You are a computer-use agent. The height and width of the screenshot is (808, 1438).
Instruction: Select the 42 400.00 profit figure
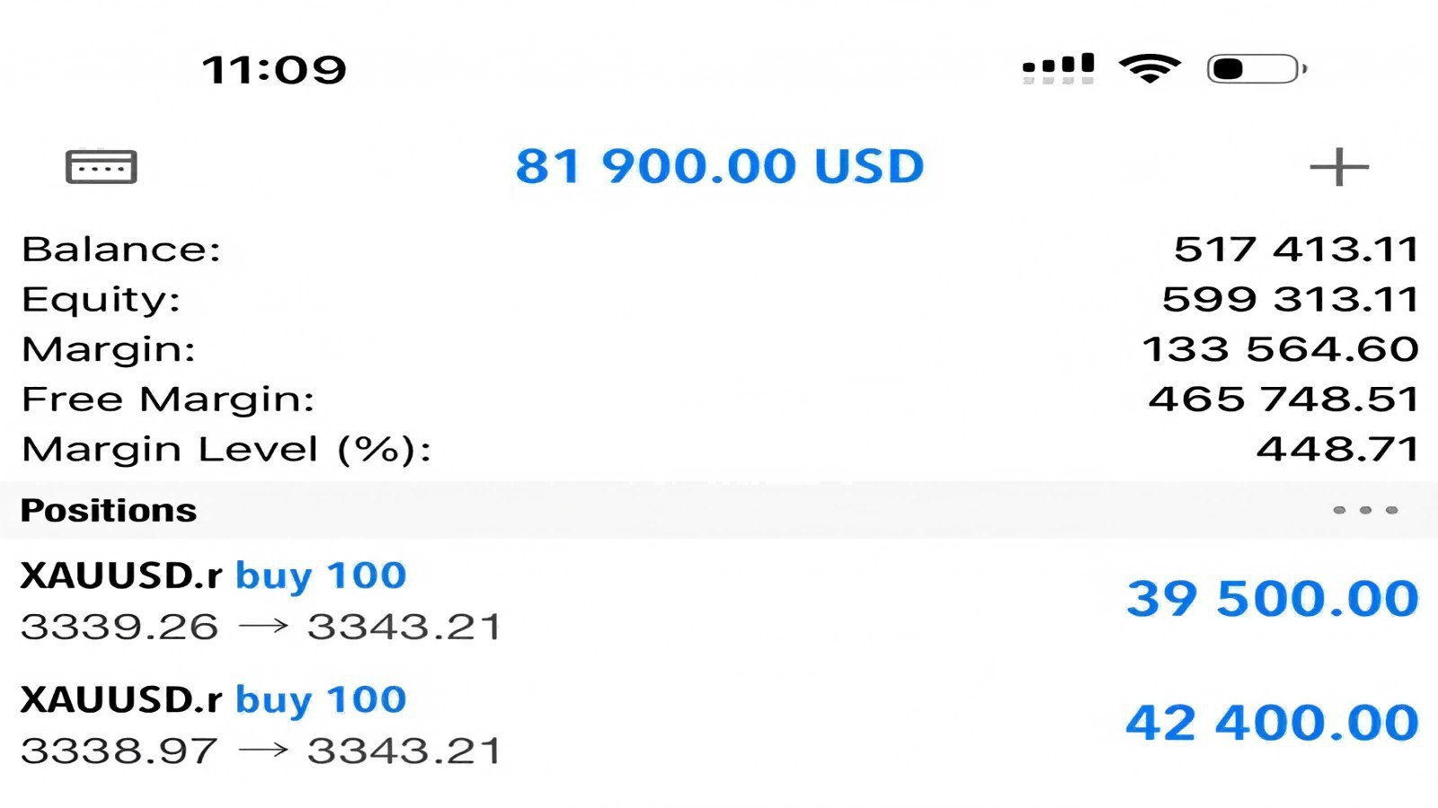1272,723
